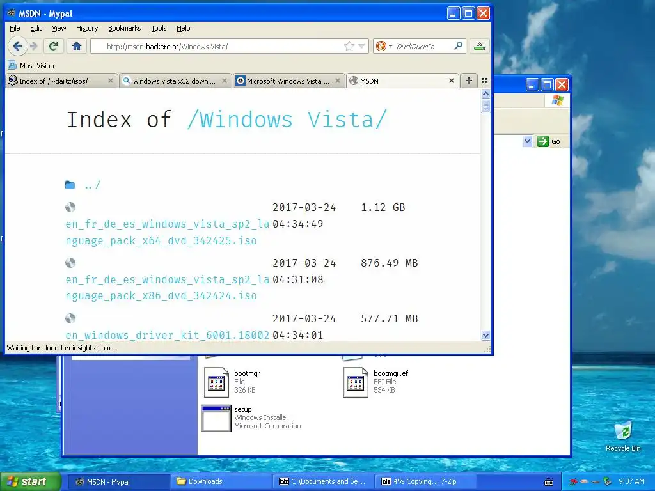Viewport: 655px width, 491px height.
Task: Download the x86 language pack 342424.iso link
Action: click(167, 288)
